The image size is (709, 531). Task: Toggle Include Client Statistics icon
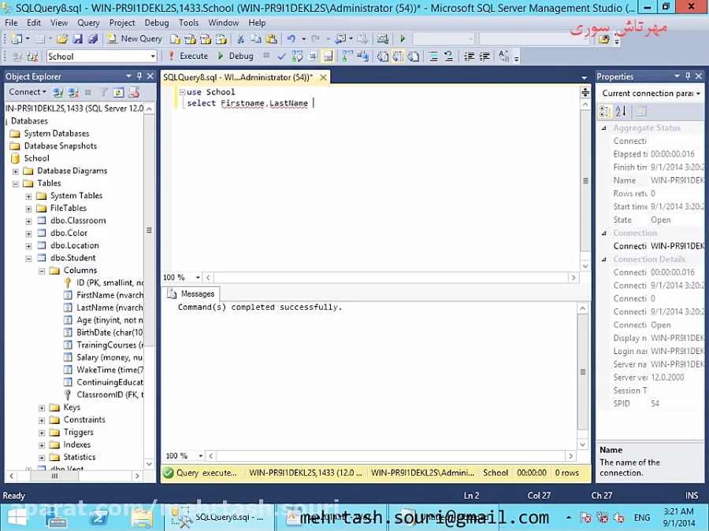tap(362, 56)
